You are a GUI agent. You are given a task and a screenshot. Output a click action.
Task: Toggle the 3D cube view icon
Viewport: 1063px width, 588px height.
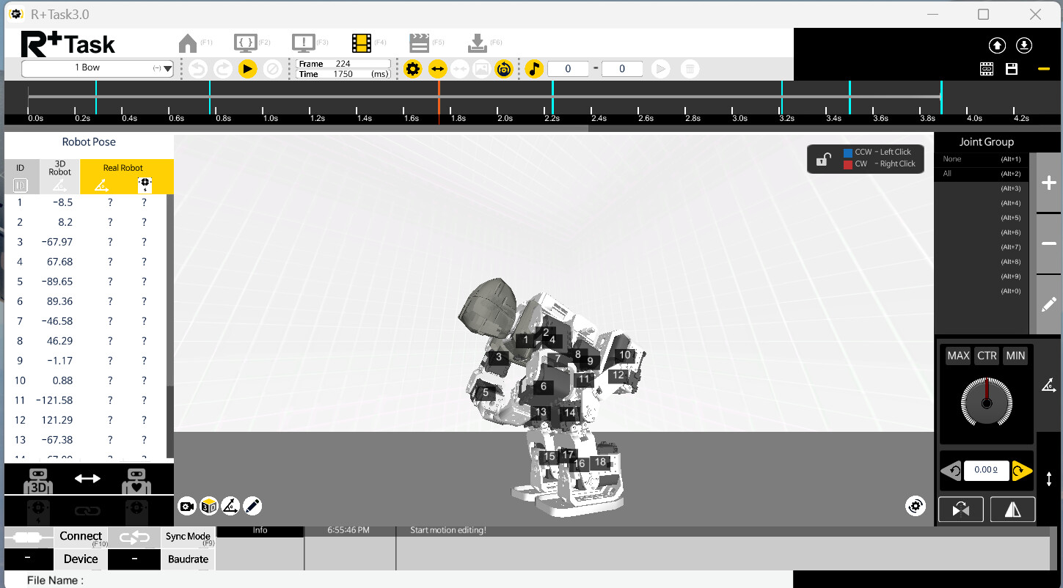[209, 506]
